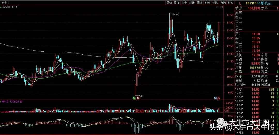Select the 卖二 ask row
The height and width of the screenshot is (135, 279).
tap(257, 25)
